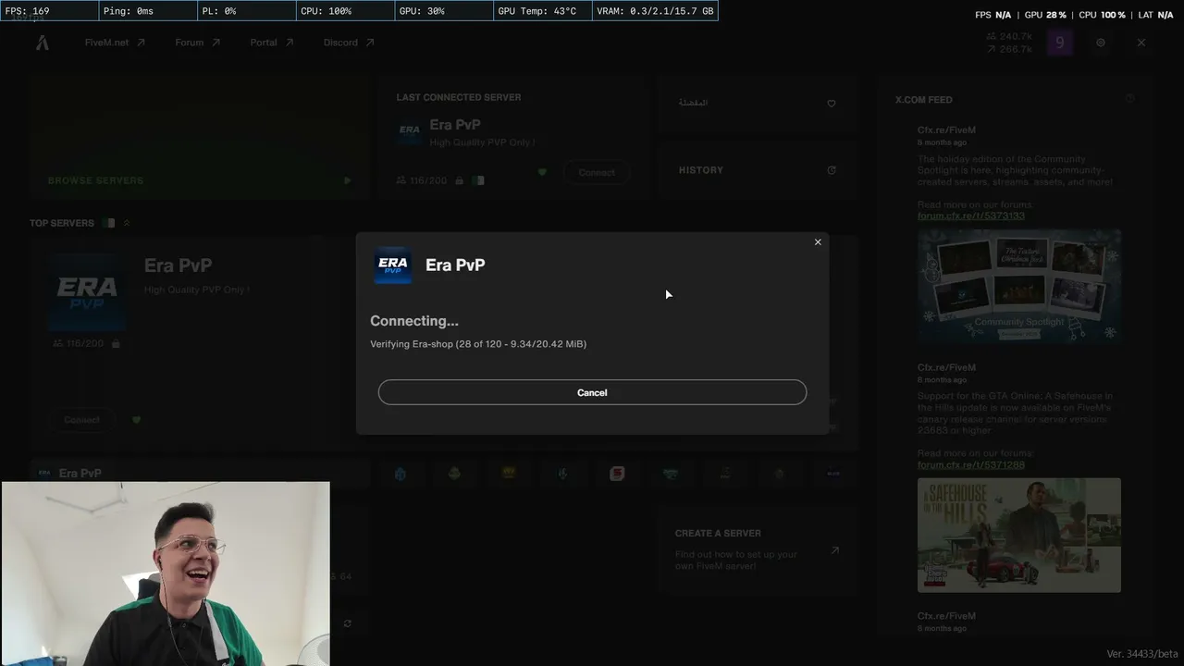The width and height of the screenshot is (1184, 666).
Task: Open the Portal link
Action: click(272, 43)
